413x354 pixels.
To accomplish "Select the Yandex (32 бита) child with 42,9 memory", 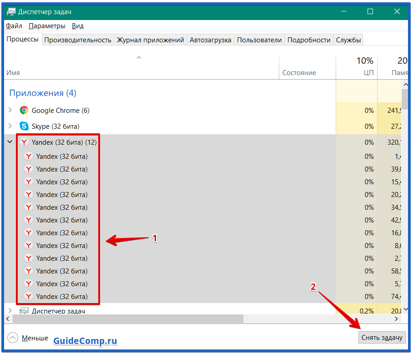I will [x=62, y=220].
